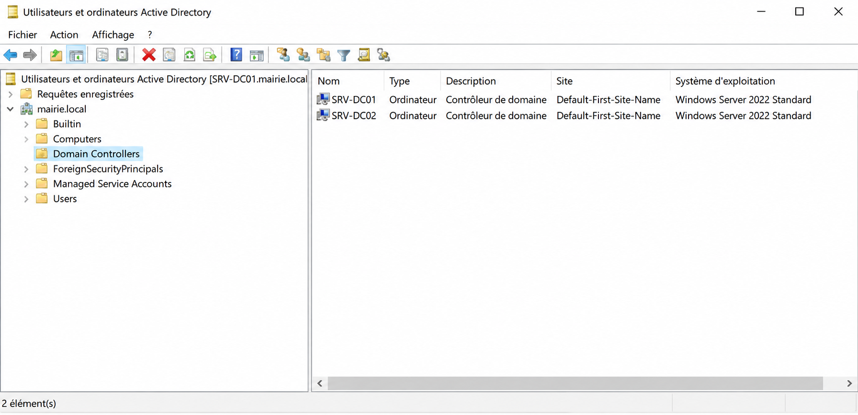Select the SRV-DC02 row name

click(x=354, y=116)
